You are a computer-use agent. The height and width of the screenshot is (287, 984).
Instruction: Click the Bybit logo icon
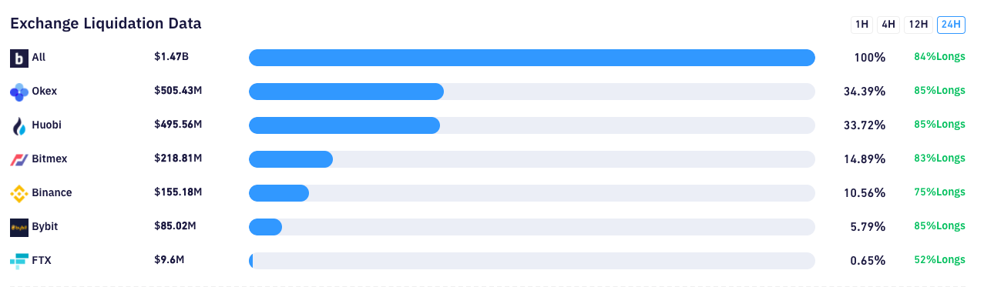click(x=19, y=227)
